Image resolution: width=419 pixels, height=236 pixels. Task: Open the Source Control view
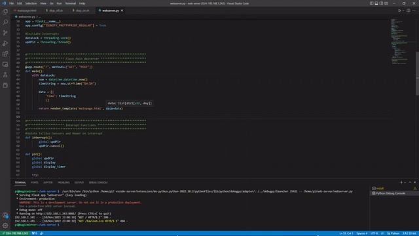[5, 33]
